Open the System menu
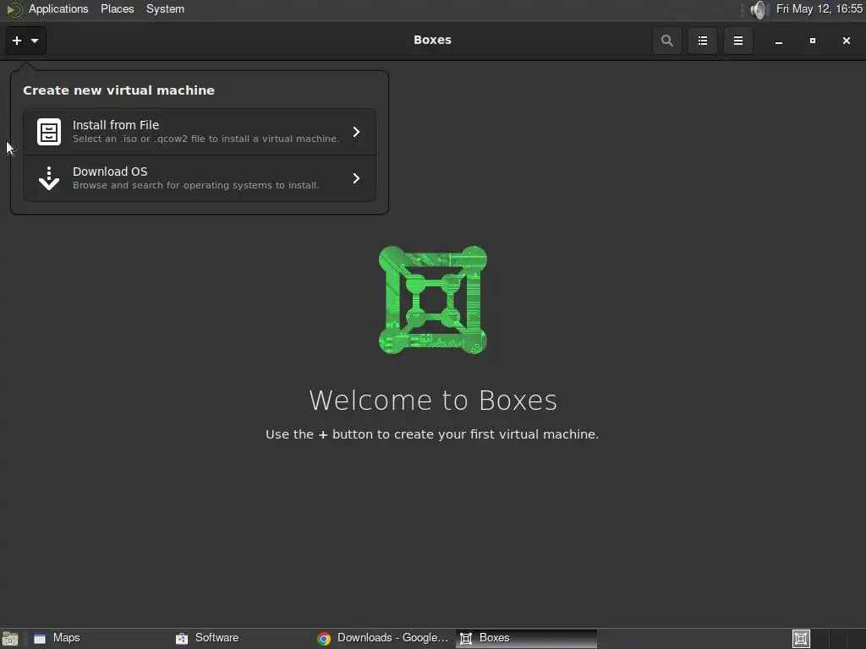The height and width of the screenshot is (649, 866). pyautogui.click(x=165, y=8)
